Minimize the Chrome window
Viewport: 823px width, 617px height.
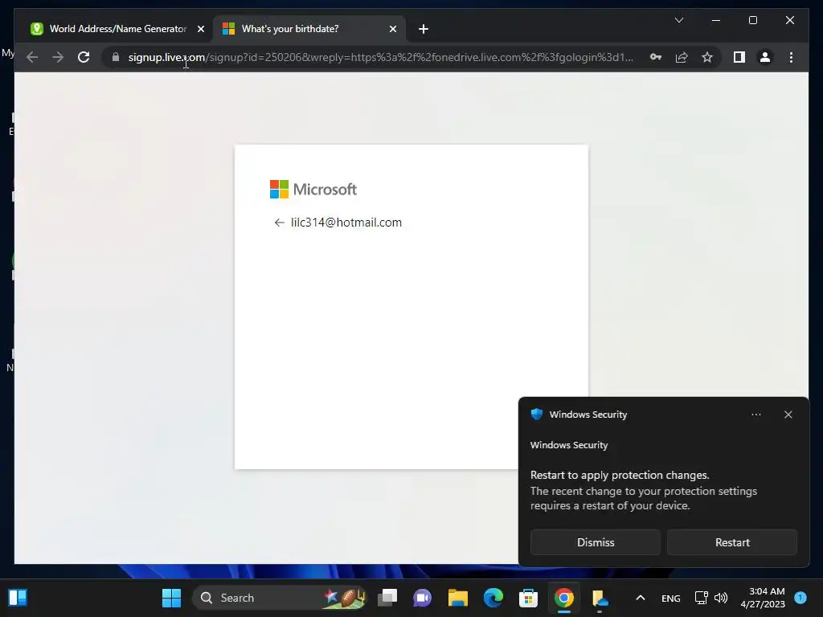pyautogui.click(x=715, y=20)
